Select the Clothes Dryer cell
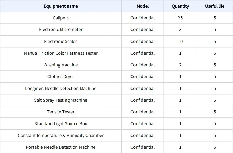Viewport: 233px width, 153px height. tap(61, 77)
